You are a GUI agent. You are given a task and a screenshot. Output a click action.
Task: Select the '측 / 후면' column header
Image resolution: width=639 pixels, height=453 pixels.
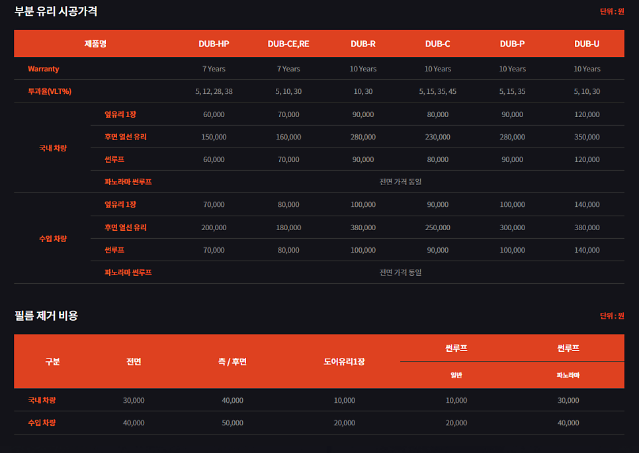[x=232, y=361]
